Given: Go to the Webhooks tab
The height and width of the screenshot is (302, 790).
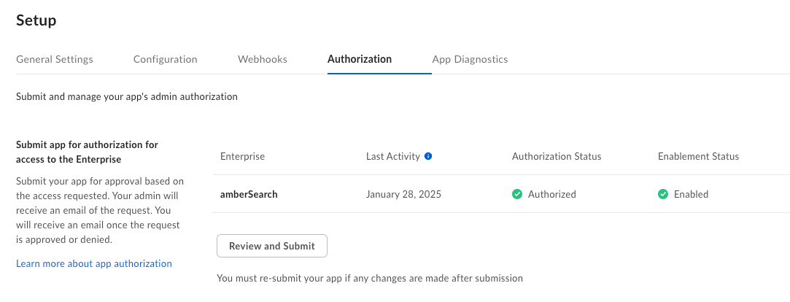Looking at the screenshot, I should click(263, 59).
